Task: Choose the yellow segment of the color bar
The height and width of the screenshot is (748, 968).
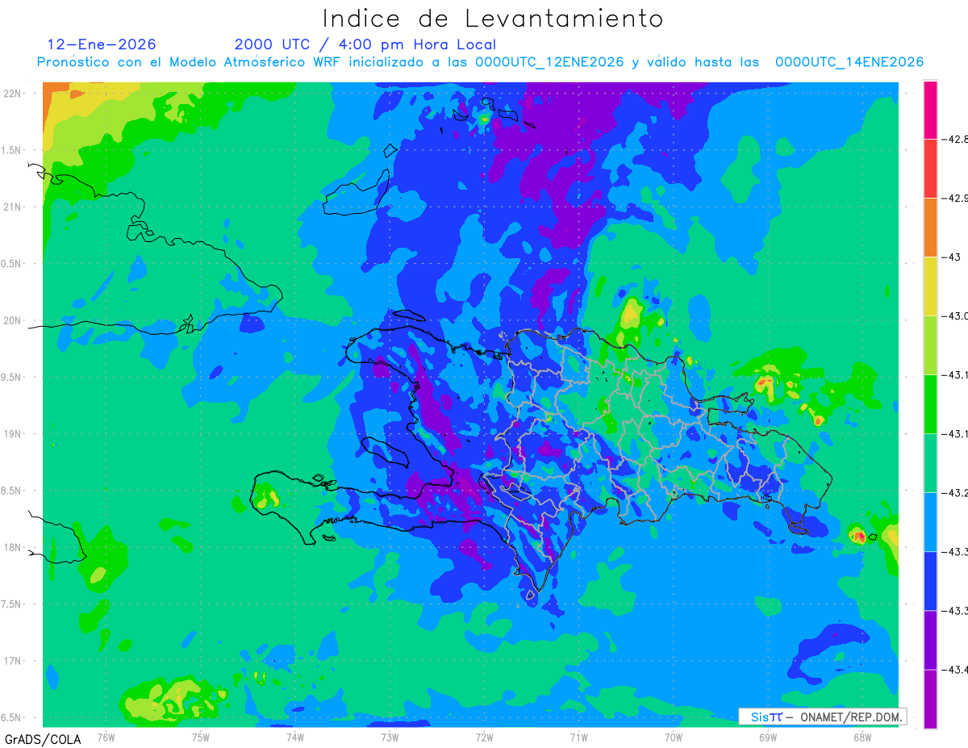Action: click(930, 286)
